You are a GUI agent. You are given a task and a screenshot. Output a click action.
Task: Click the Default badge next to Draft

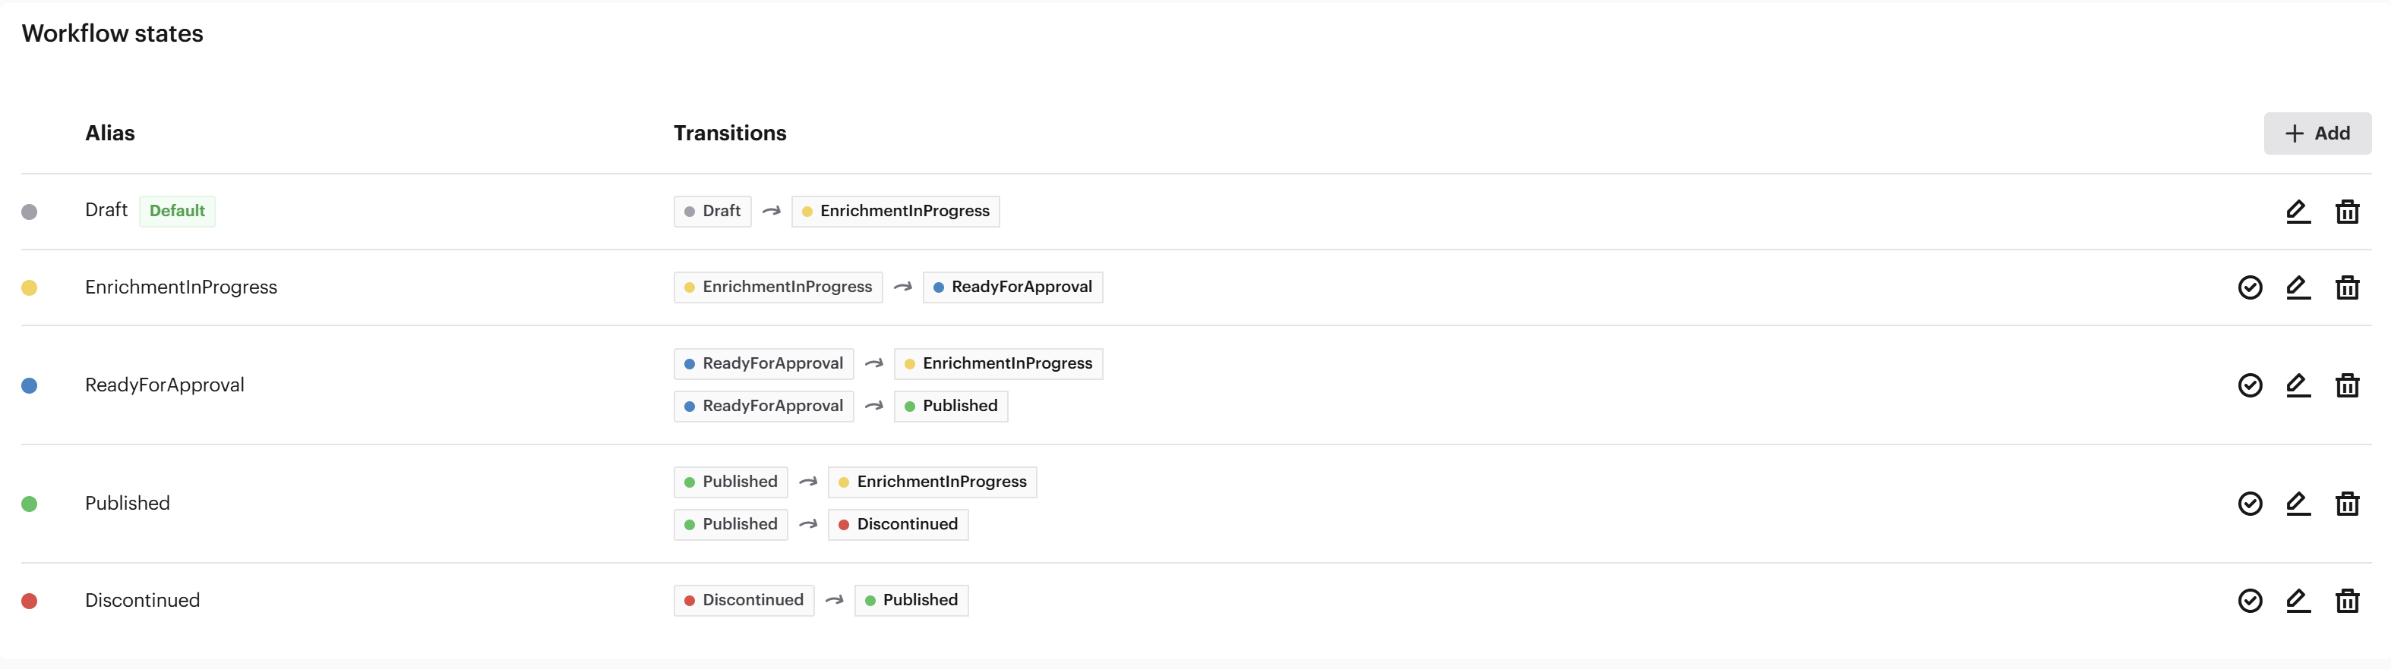[x=176, y=212]
